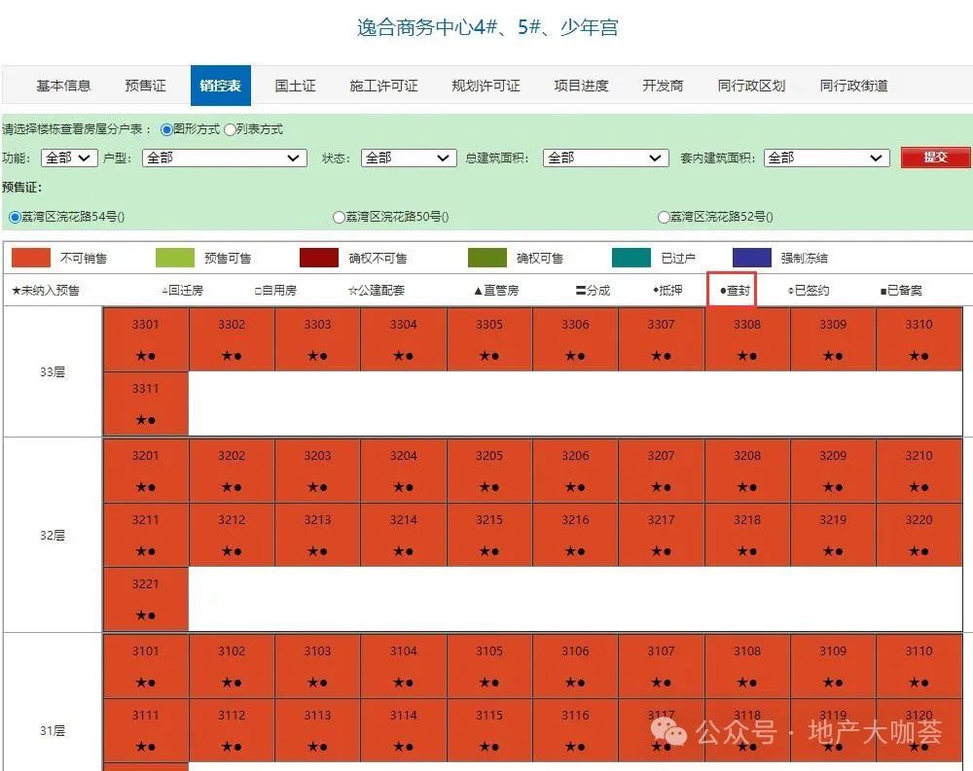
Task: Select unit 3201 cell
Action: (145, 471)
